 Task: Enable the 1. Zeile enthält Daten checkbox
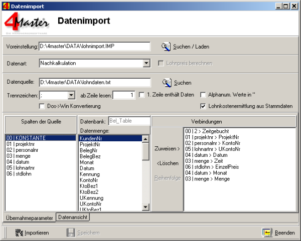[x=142, y=95]
